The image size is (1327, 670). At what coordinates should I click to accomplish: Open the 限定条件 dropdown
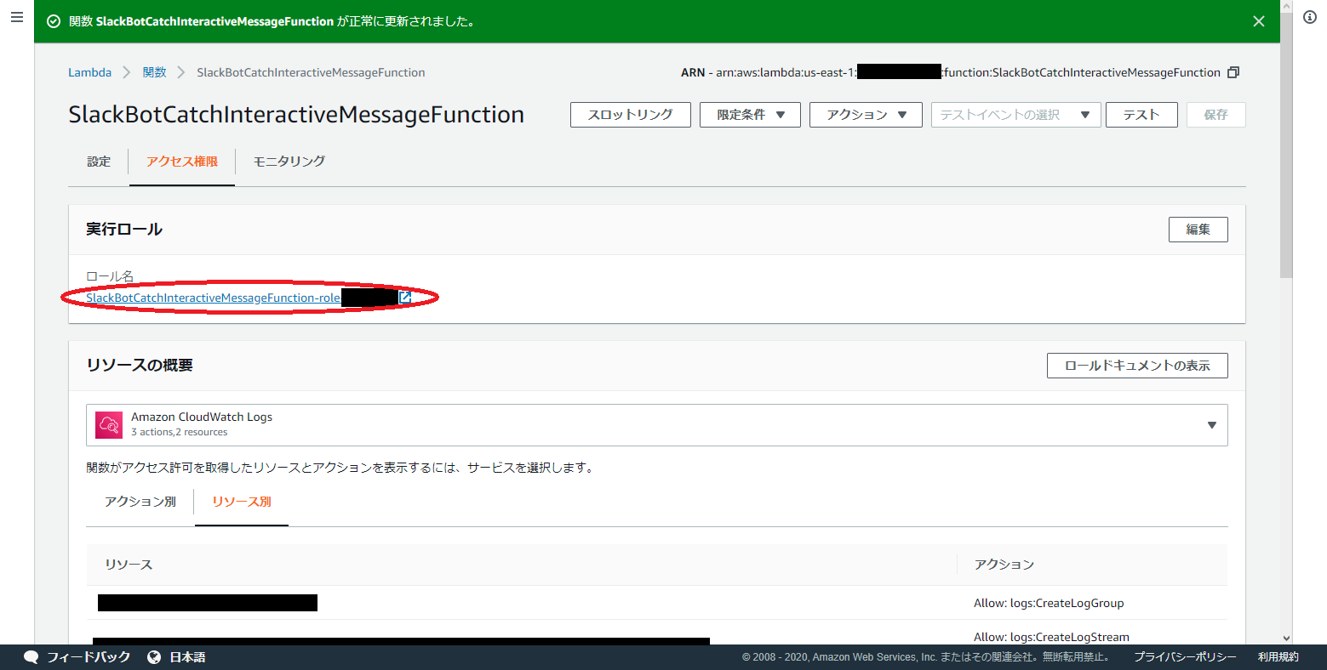point(750,115)
